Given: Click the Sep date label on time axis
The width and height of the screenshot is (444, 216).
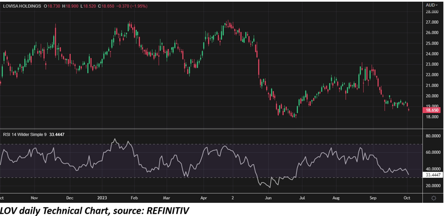Looking at the screenshot, I should coord(373,198).
